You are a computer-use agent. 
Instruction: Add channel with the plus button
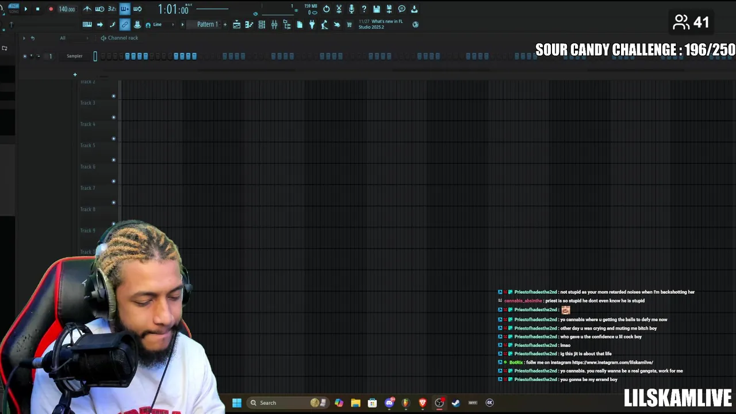point(75,74)
